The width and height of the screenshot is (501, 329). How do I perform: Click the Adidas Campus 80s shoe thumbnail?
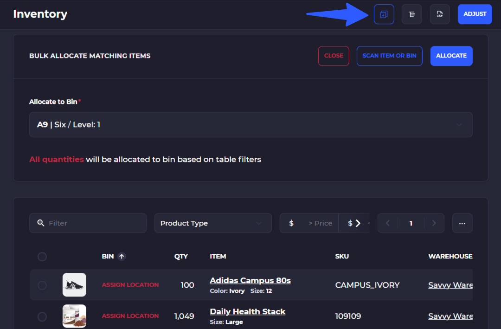(x=74, y=284)
